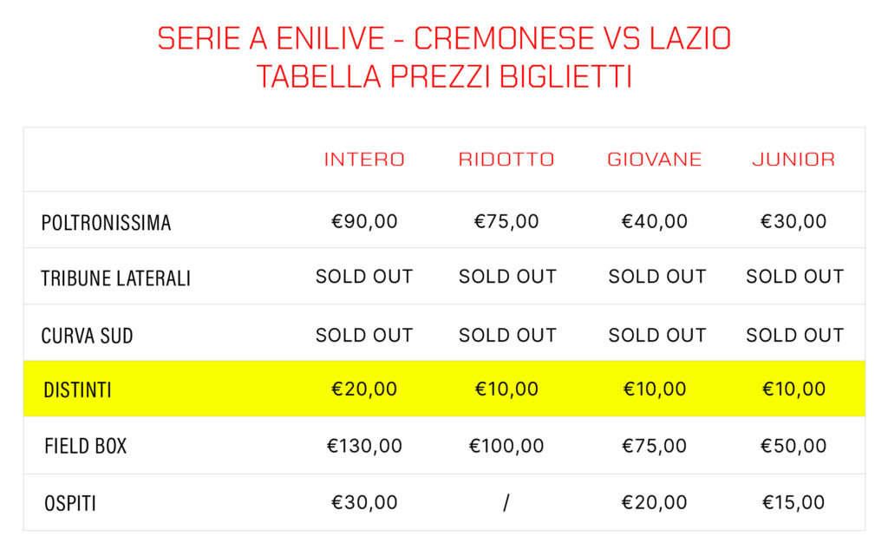Select the Distinti Intero price €20,00
888x556 pixels.
(x=364, y=389)
